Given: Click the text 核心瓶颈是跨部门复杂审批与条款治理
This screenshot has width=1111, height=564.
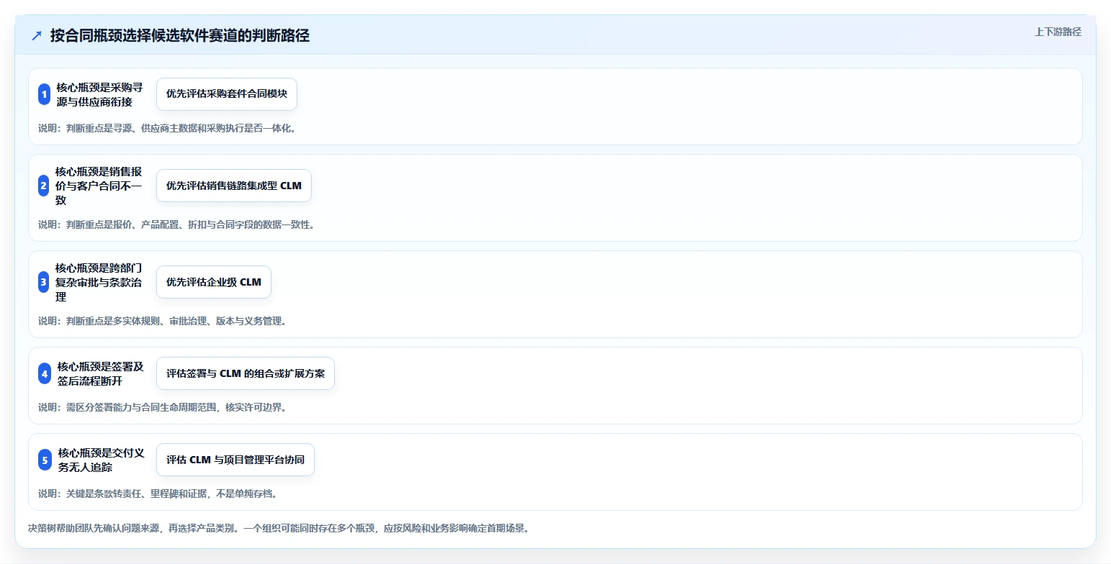Looking at the screenshot, I should click(99, 282).
